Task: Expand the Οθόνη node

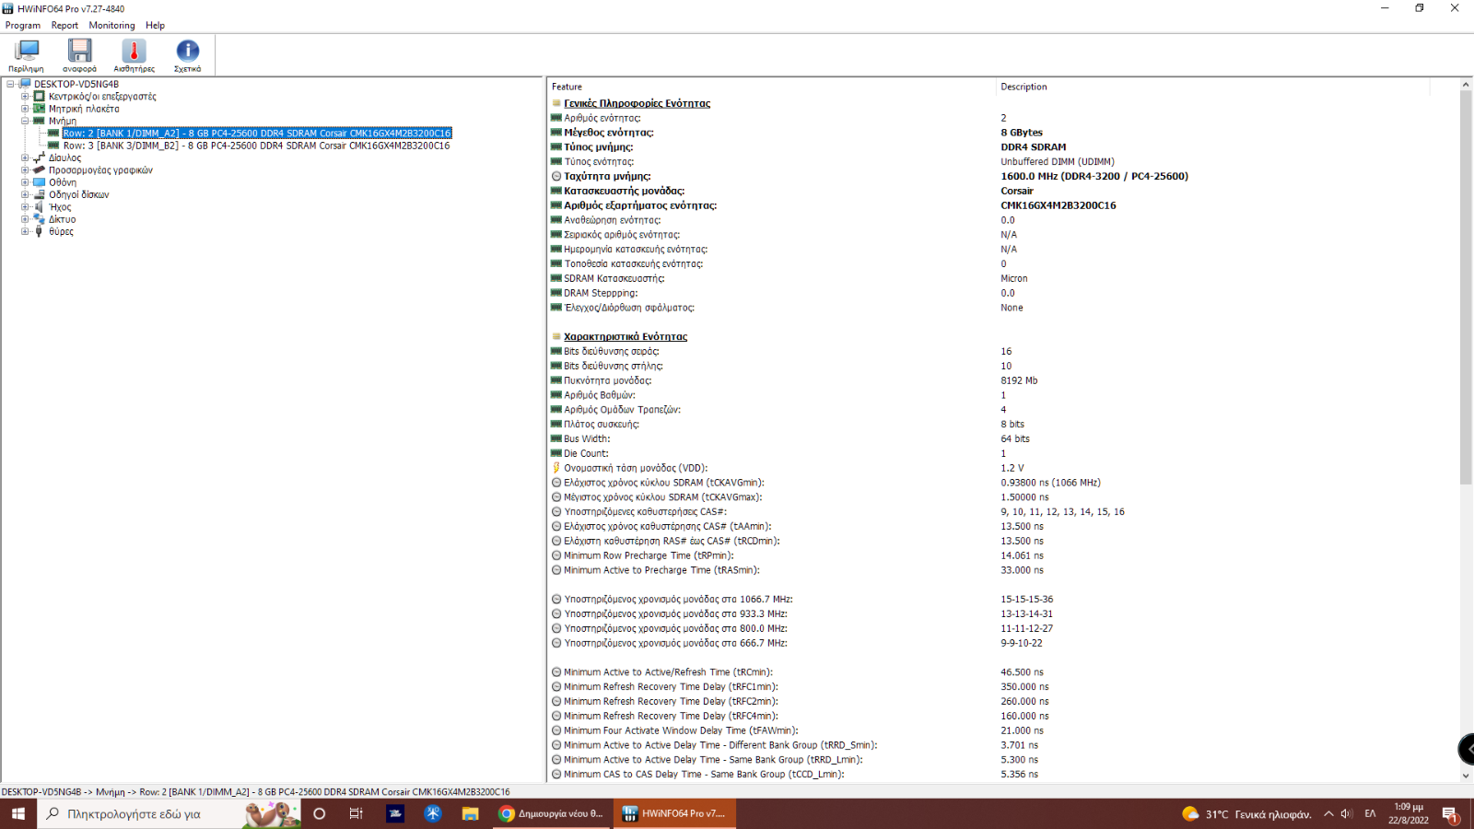Action: tap(25, 182)
